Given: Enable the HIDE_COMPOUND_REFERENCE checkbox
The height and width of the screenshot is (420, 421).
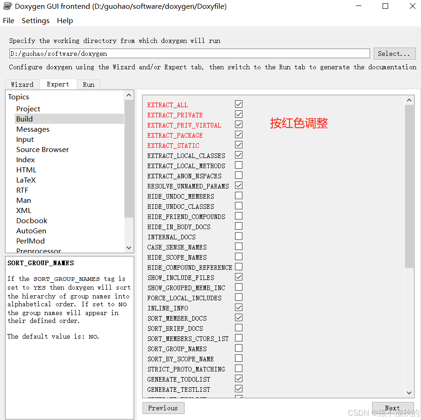Looking at the screenshot, I should (239, 267).
